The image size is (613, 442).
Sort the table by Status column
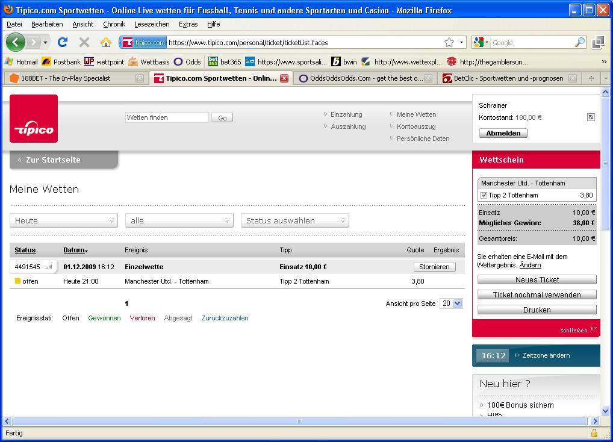coord(25,250)
